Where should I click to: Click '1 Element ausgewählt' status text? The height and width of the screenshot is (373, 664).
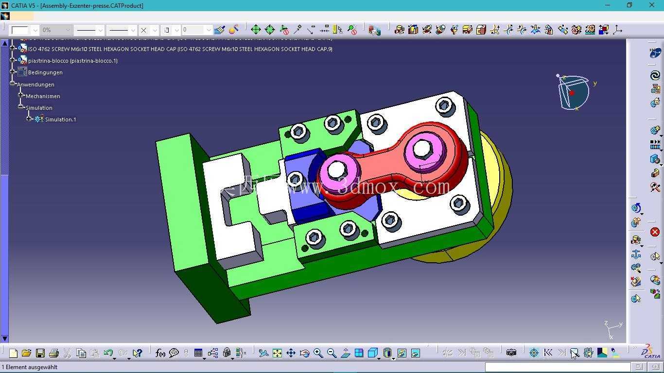[30, 367]
